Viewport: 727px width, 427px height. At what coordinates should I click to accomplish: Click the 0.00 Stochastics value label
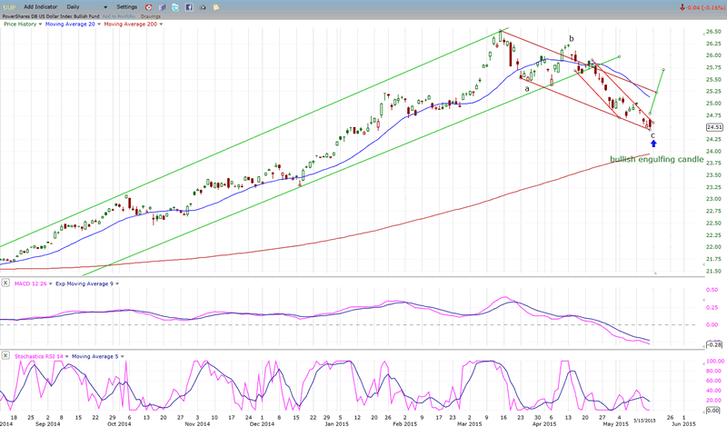click(x=713, y=411)
